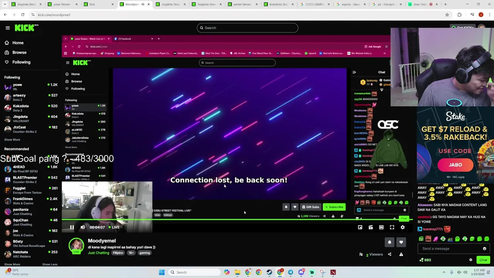
Task: Report the stream via warning icon
Action: tap(401, 254)
